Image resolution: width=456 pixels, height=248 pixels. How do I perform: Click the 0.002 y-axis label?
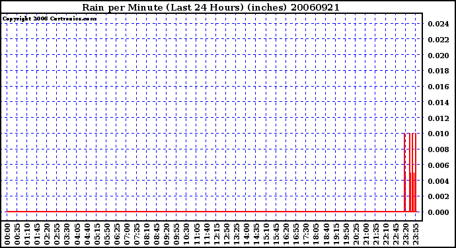coord(438,196)
